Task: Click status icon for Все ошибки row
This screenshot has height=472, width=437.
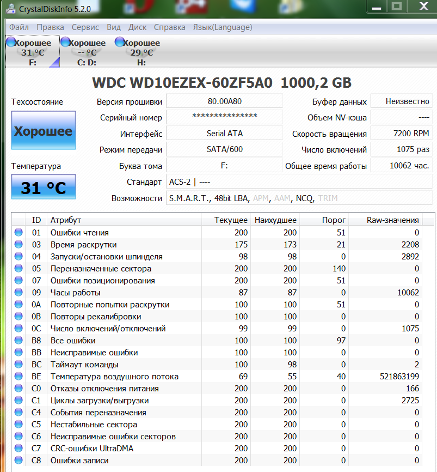Action: point(19,340)
